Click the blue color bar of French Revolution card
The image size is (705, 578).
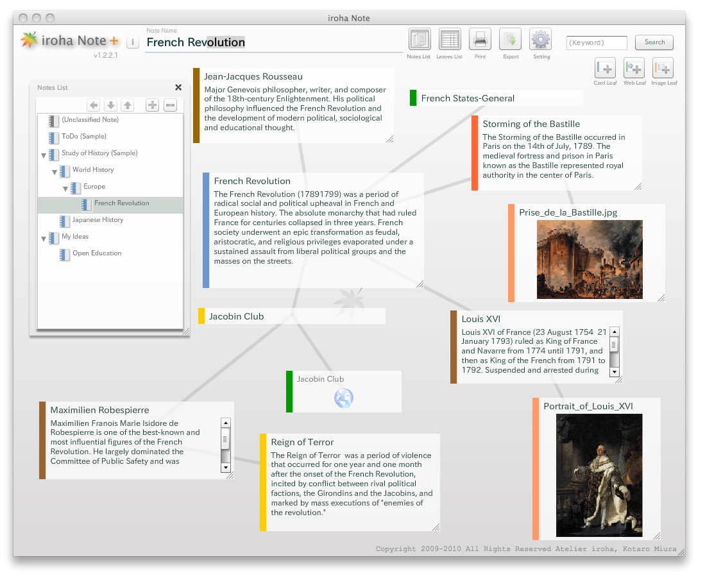[206, 230]
